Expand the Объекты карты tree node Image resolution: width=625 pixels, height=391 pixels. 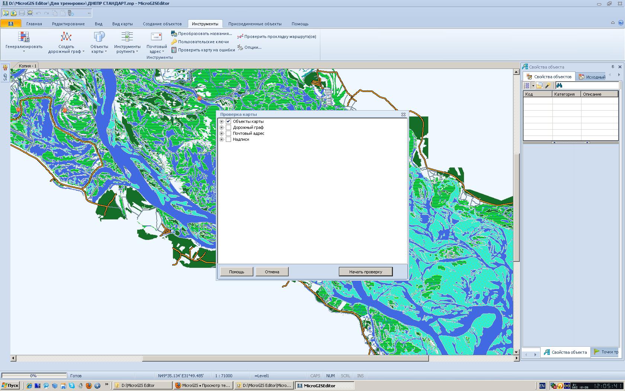coord(222,121)
